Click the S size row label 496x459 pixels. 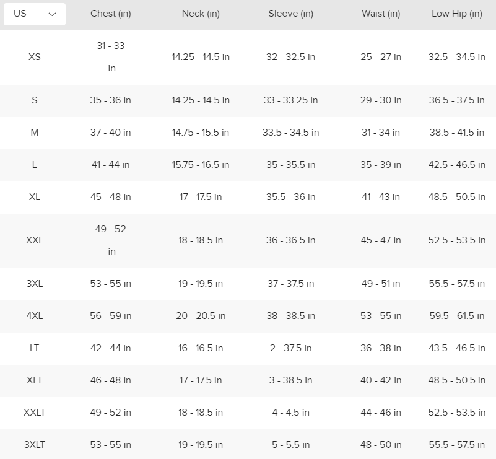click(35, 100)
